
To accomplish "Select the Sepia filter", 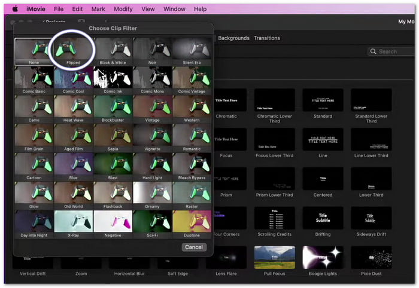I will pyautogui.click(x=113, y=138).
